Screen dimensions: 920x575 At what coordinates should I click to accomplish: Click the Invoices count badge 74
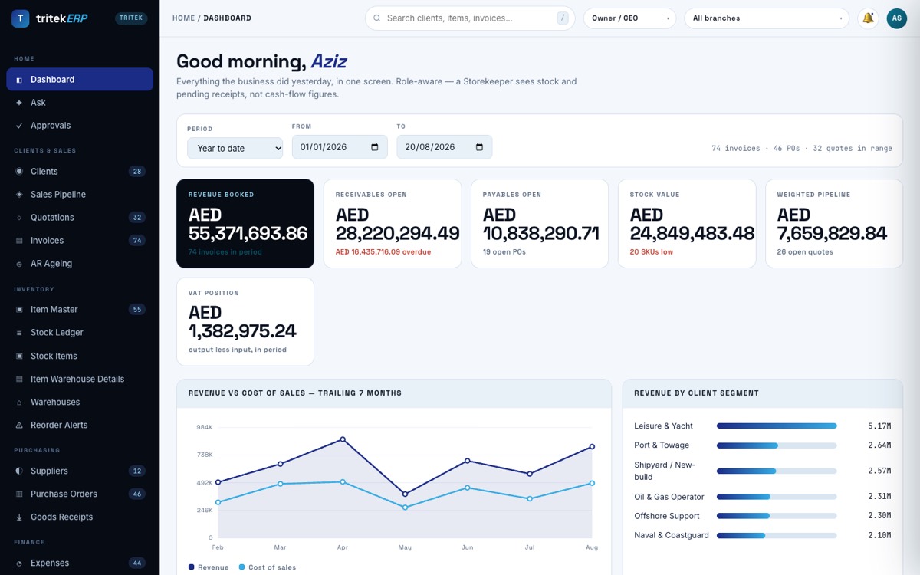137,241
